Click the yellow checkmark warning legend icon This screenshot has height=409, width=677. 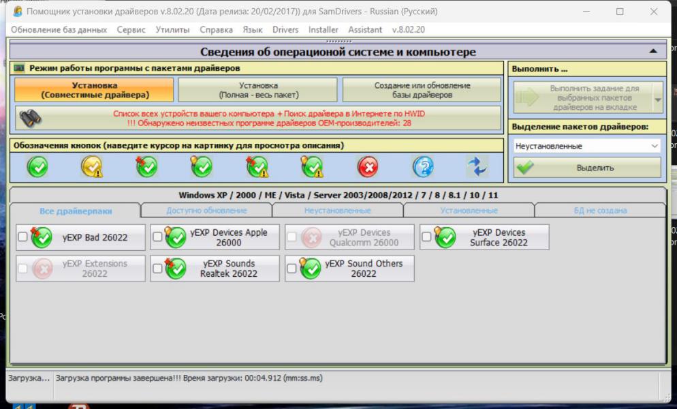pyautogui.click(x=92, y=166)
